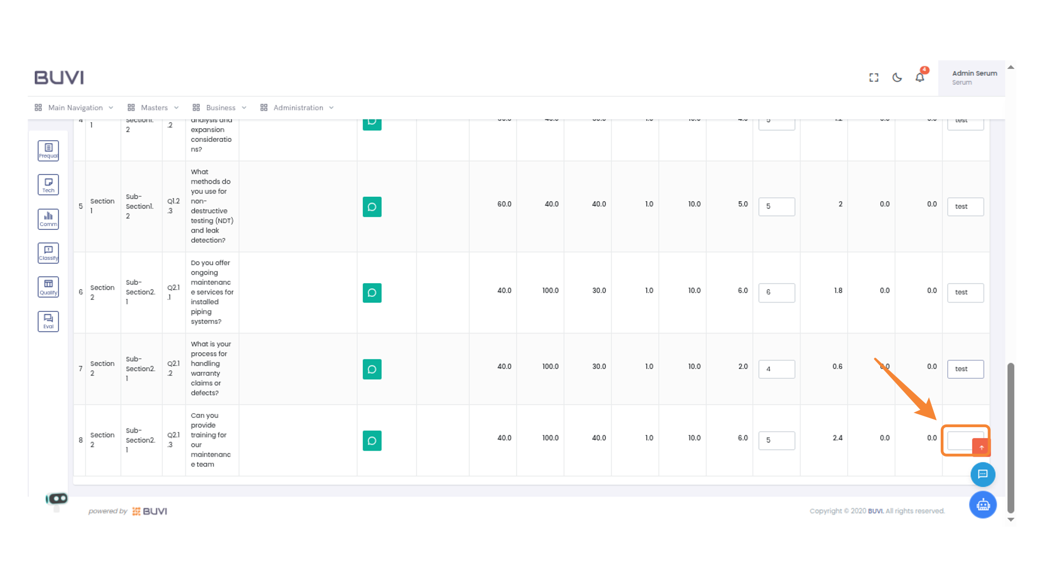Open notifications via the bell icon
1044x587 pixels.
point(919,77)
